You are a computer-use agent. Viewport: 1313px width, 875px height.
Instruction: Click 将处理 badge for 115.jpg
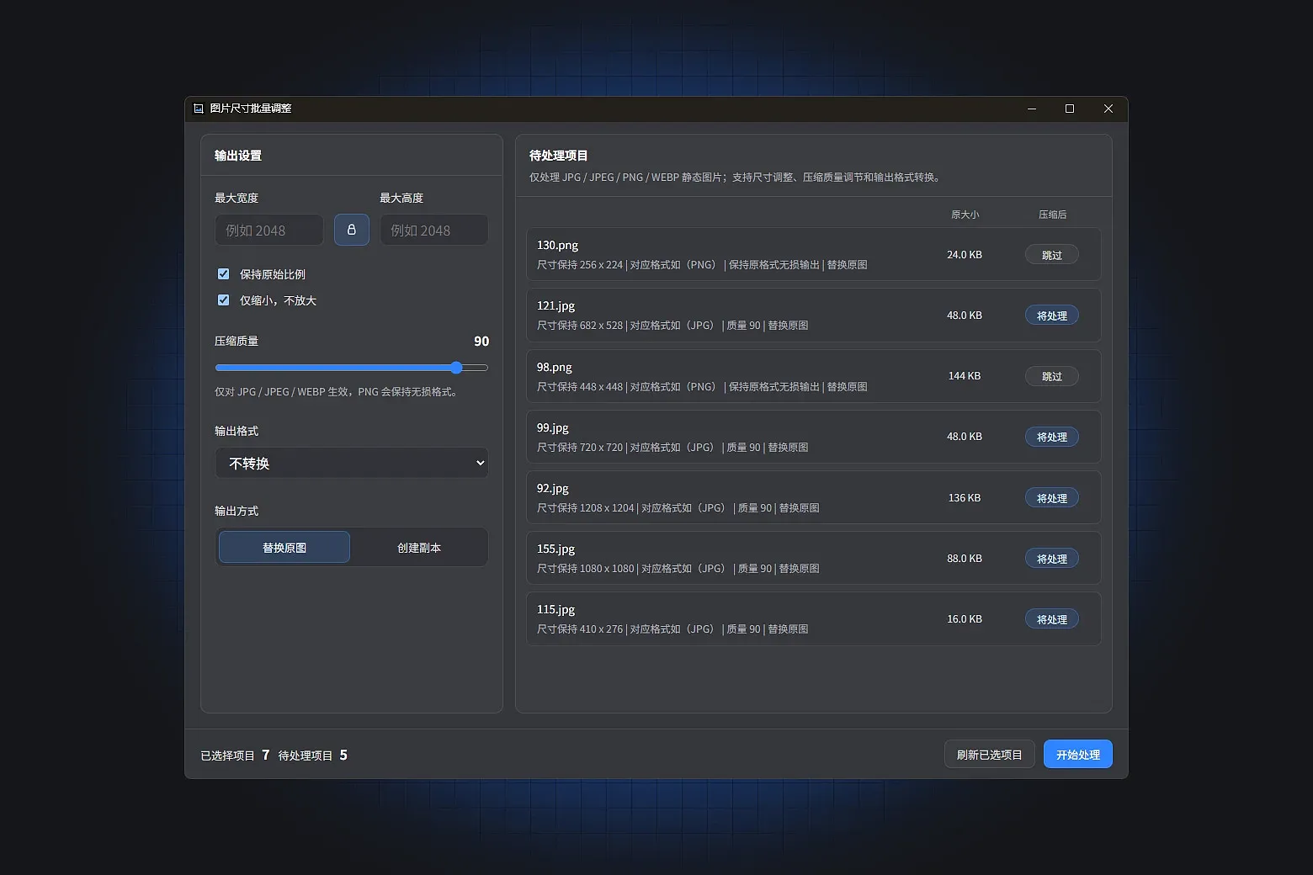[1051, 619]
